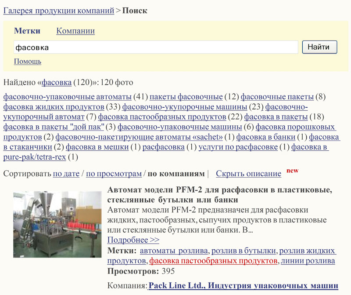Click the 'Найти' search button

point(319,47)
